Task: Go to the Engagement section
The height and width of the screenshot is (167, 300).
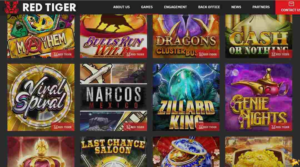Action: pyautogui.click(x=175, y=7)
